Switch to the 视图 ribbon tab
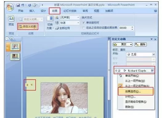 tap(96, 11)
